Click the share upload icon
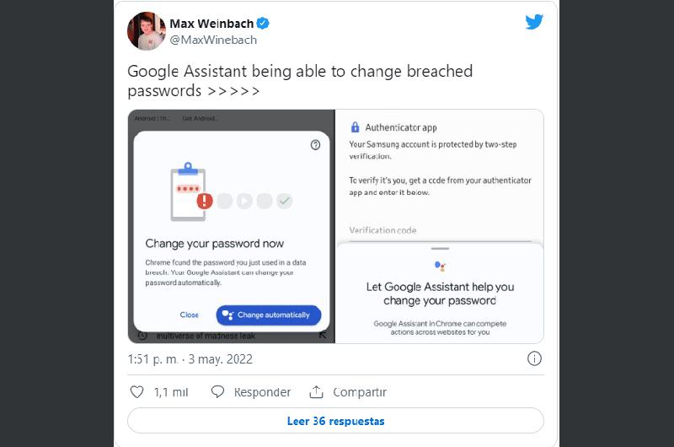674x447 pixels. [317, 392]
